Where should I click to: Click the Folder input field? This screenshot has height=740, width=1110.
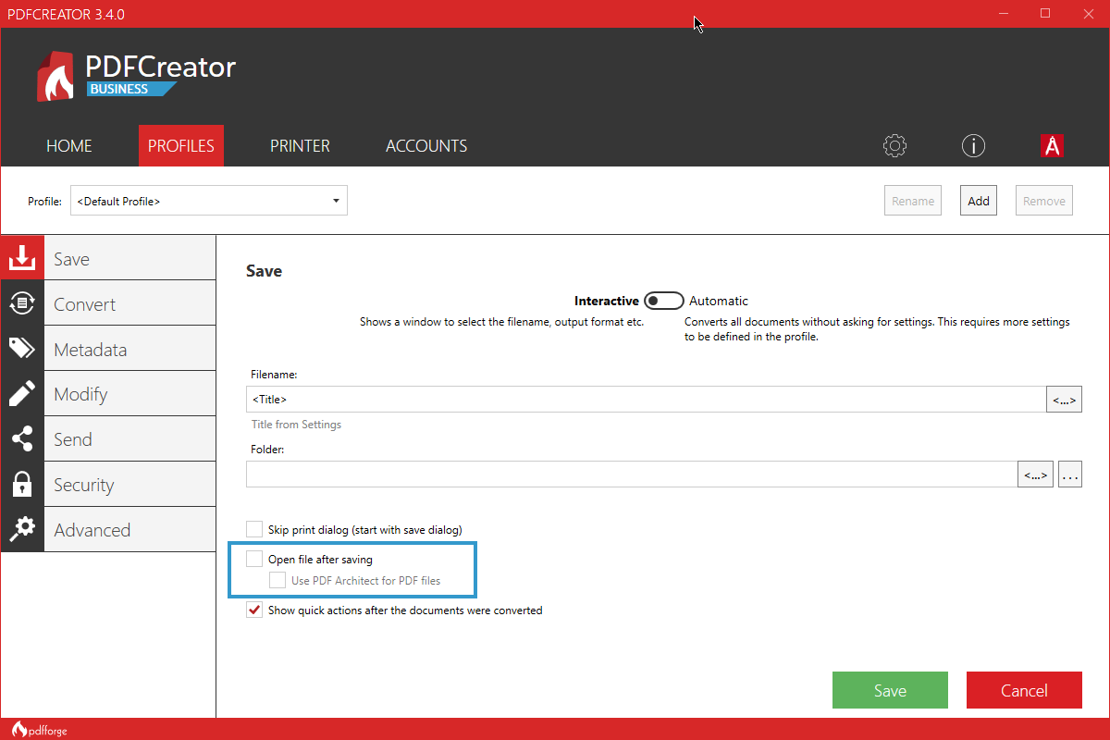click(x=632, y=474)
